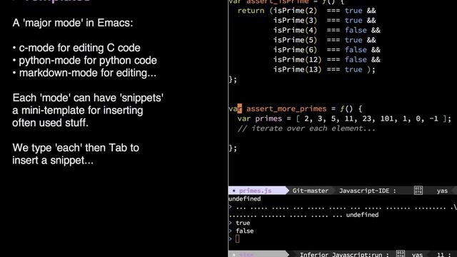Click slide text "We type 'each' then Tab to"
Image resolution: width=457 pixels, height=257 pixels.
(76, 148)
